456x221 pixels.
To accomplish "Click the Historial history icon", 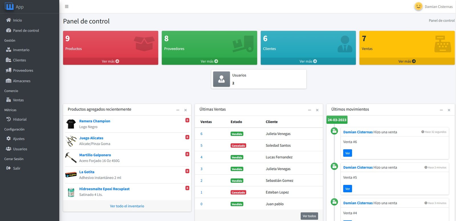I will [9, 119].
